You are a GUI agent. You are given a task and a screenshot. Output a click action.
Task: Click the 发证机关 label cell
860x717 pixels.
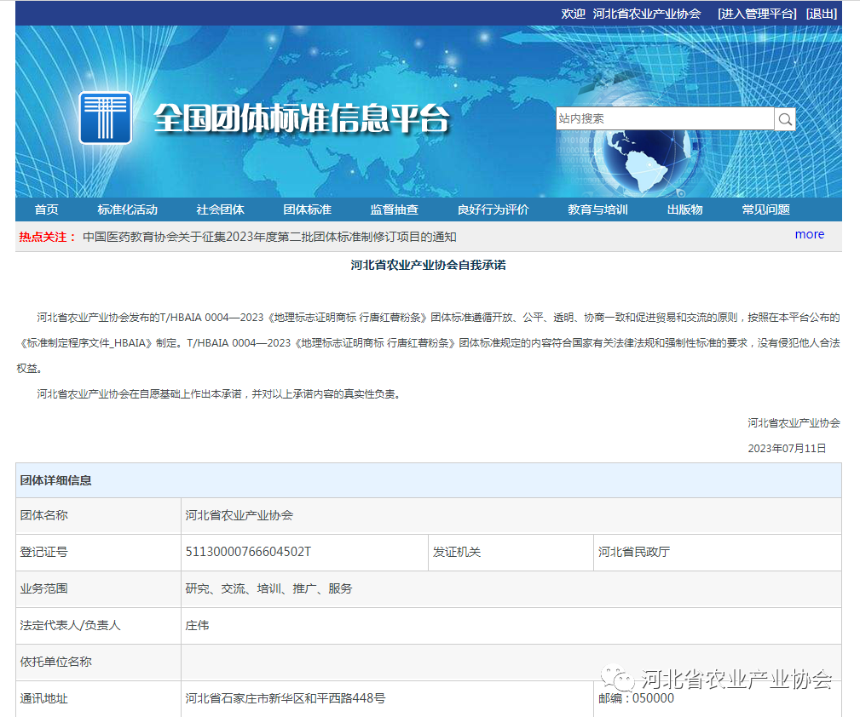[511, 552]
